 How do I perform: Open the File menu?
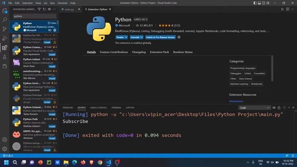[x=10, y=3]
